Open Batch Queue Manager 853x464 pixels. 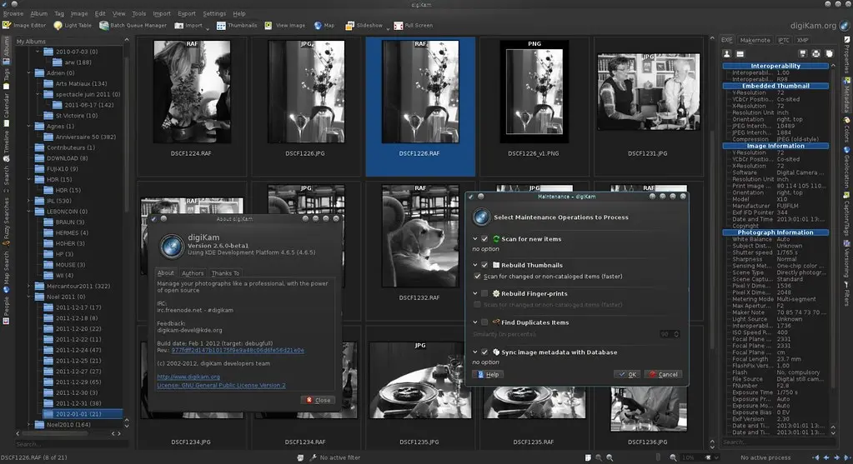pyautogui.click(x=133, y=26)
